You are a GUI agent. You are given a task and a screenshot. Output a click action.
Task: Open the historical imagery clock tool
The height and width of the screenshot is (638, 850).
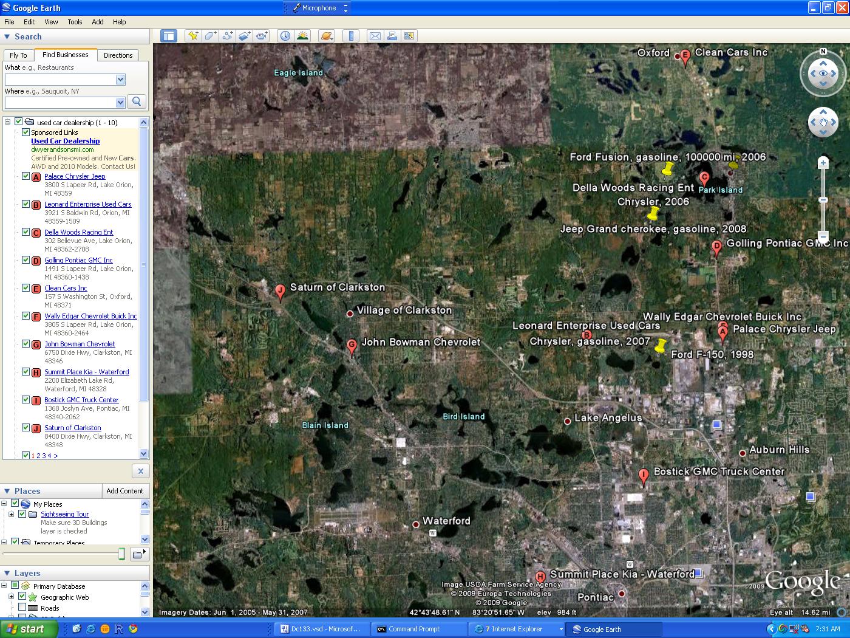click(x=285, y=36)
